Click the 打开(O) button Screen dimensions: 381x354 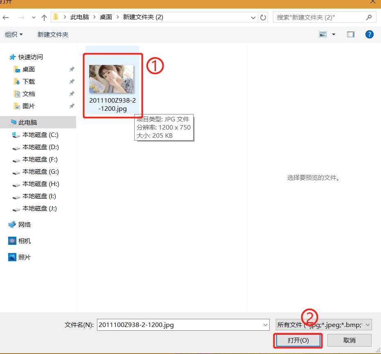coord(298,340)
